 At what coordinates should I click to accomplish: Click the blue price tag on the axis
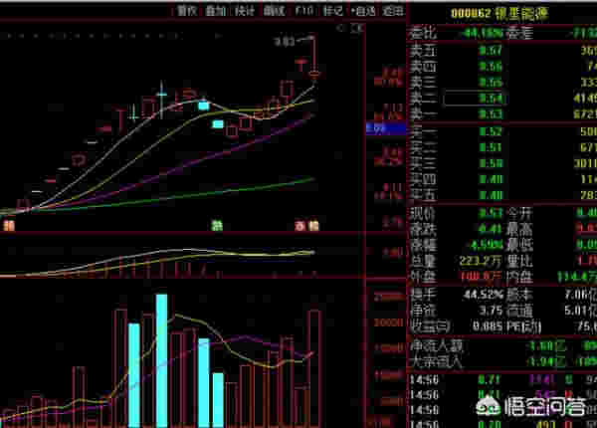[x=375, y=128]
